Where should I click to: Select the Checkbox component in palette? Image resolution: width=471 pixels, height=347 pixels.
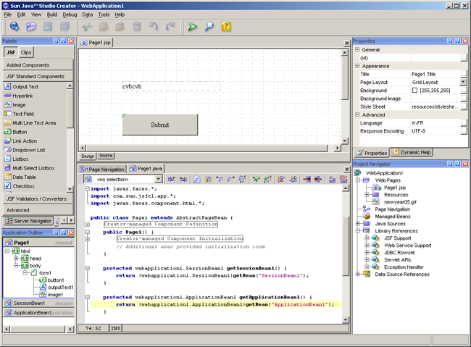pyautogui.click(x=24, y=186)
